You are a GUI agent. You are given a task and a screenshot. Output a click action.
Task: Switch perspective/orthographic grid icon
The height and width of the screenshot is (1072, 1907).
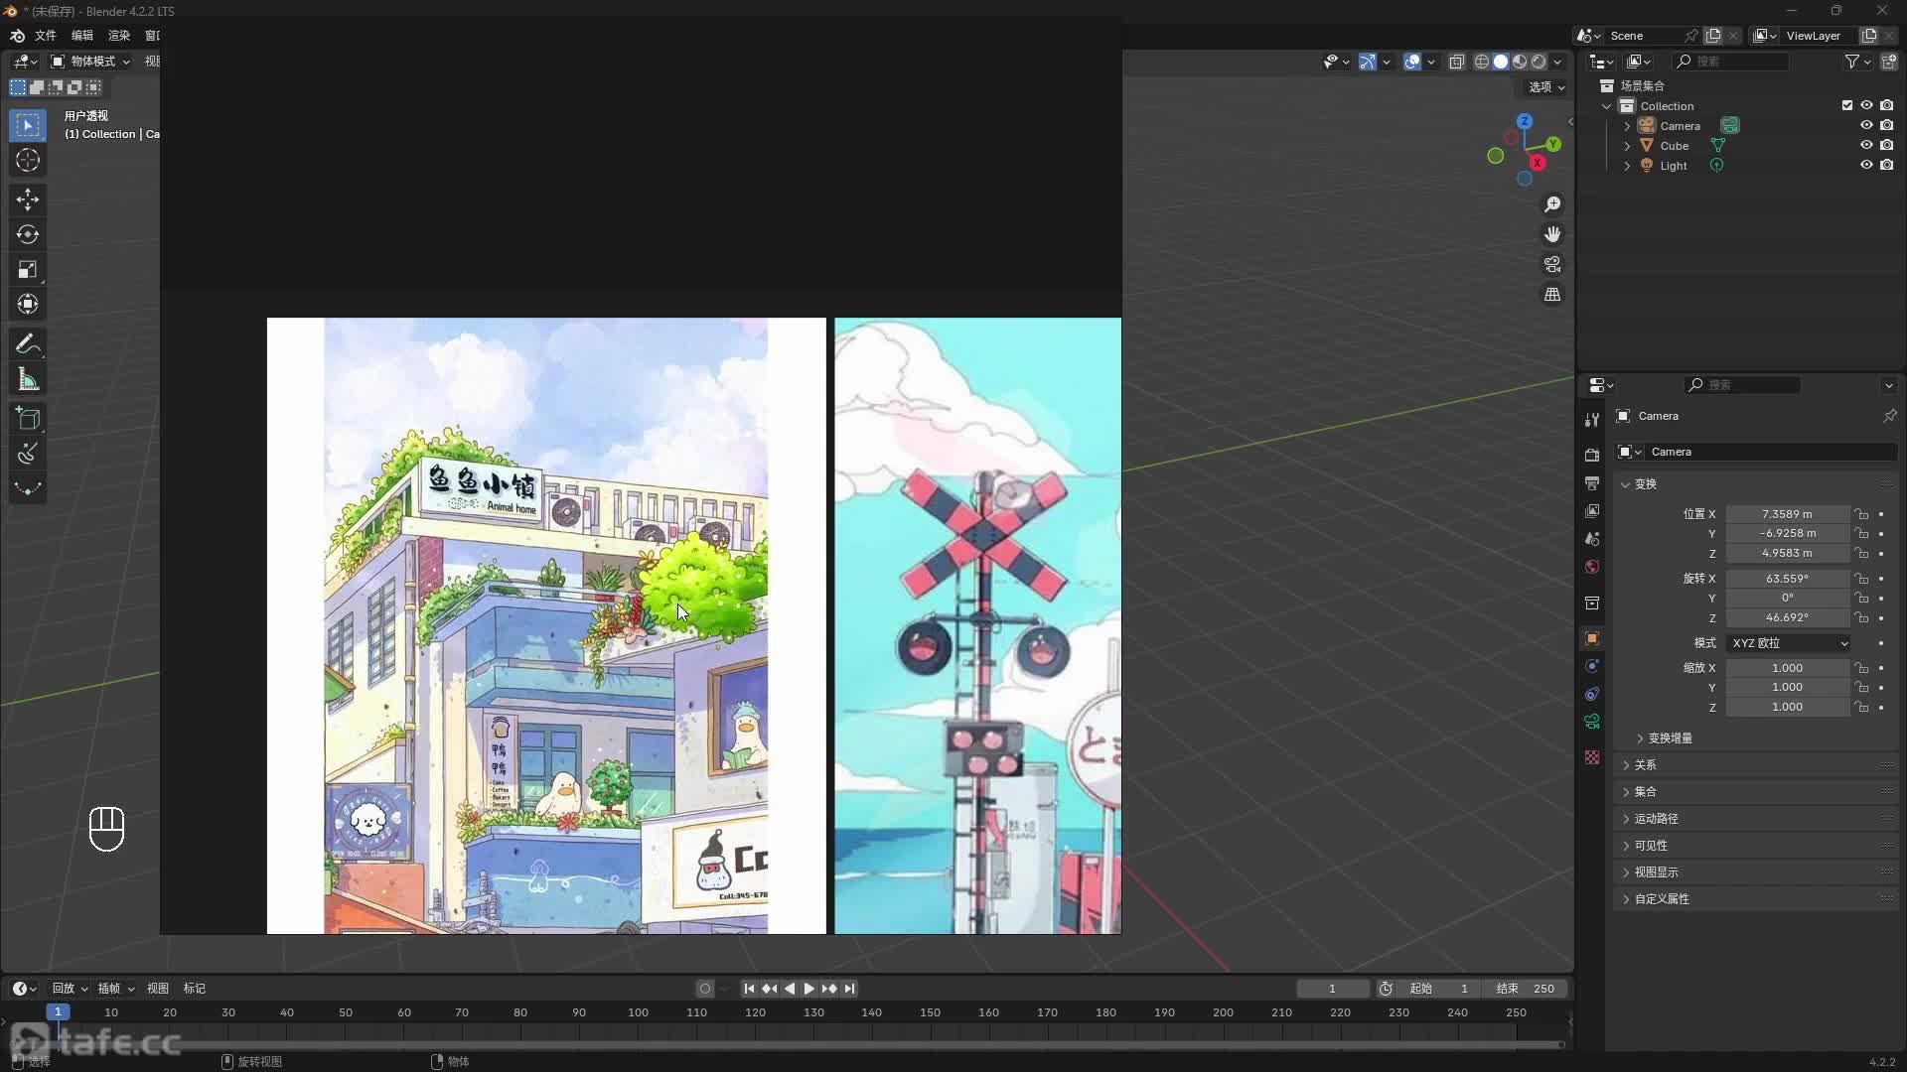pos(1552,294)
